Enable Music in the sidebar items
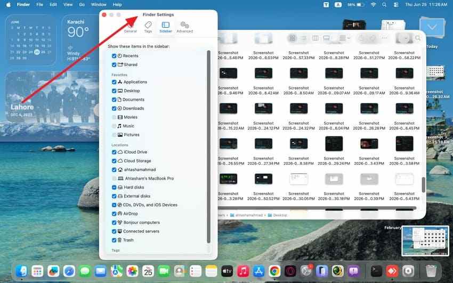 click(114, 126)
